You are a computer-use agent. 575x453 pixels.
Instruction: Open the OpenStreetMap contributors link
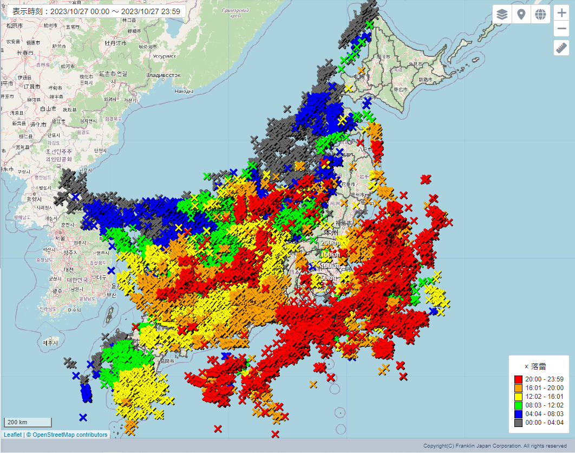tap(70, 435)
